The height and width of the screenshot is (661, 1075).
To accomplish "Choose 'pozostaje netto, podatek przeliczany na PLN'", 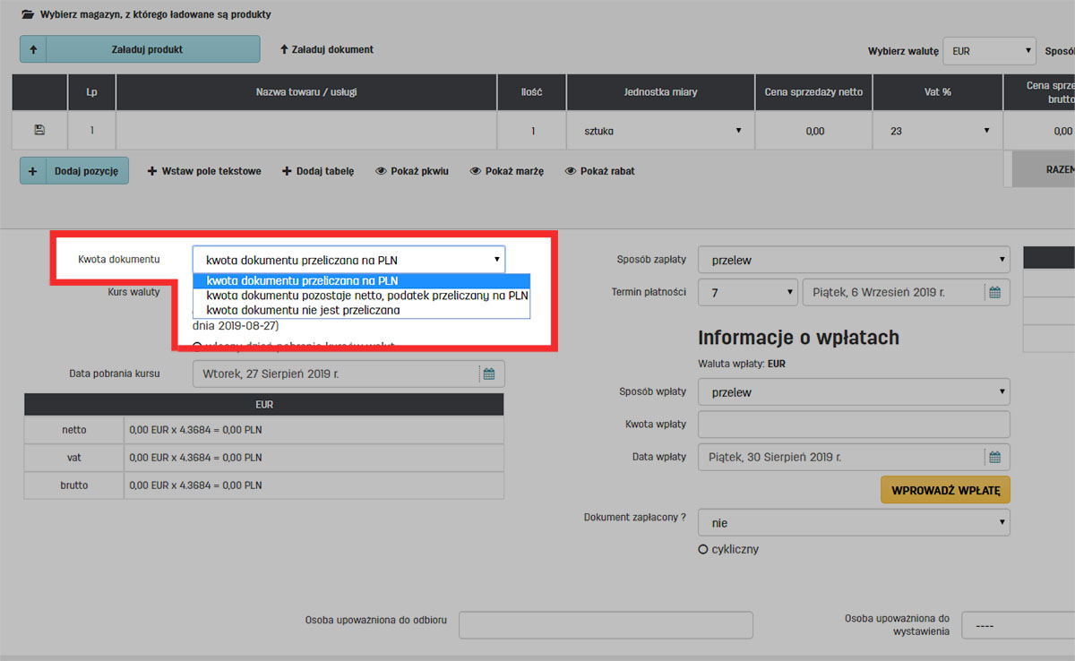I will [x=366, y=295].
